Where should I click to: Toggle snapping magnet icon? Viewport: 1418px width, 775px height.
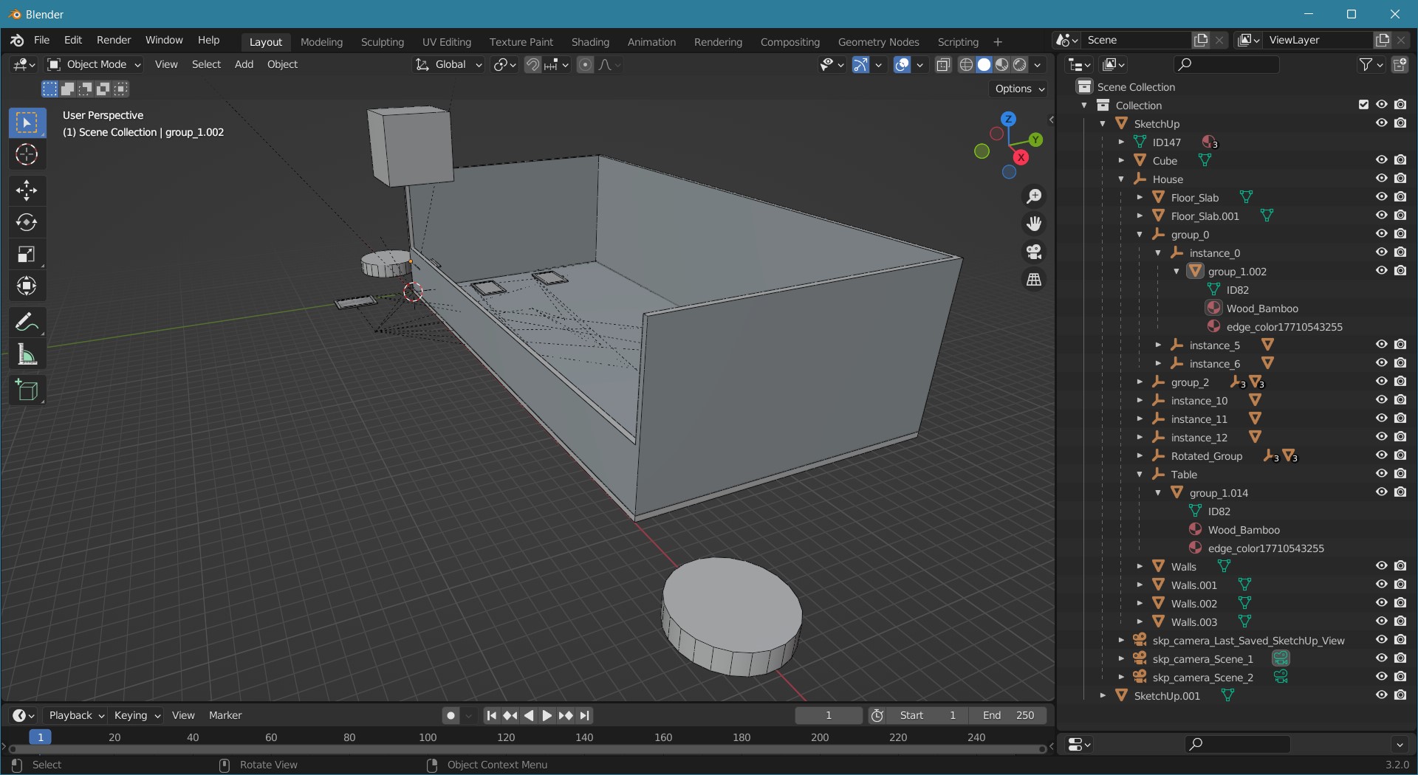[532, 65]
